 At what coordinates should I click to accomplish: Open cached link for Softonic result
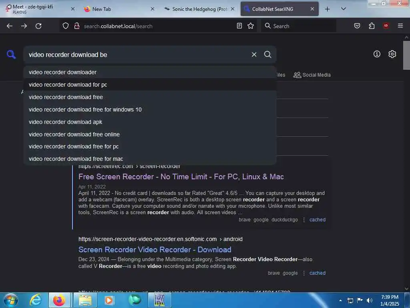pos(318,273)
